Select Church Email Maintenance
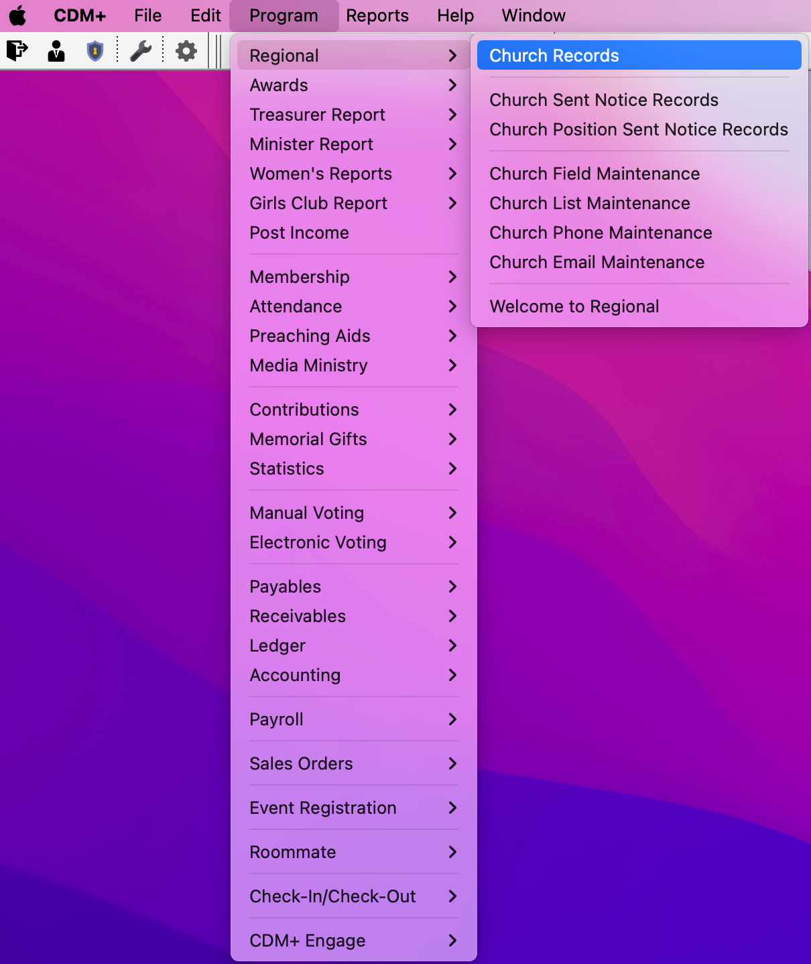 click(x=597, y=262)
